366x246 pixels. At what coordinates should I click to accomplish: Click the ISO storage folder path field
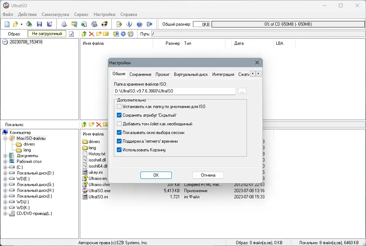(175, 91)
